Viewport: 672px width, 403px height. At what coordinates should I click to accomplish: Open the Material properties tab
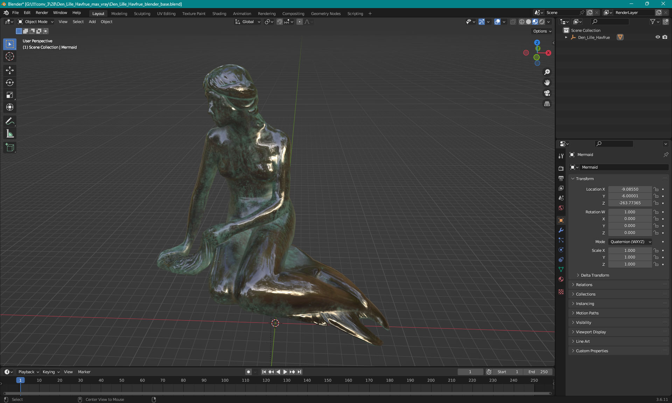point(561,279)
